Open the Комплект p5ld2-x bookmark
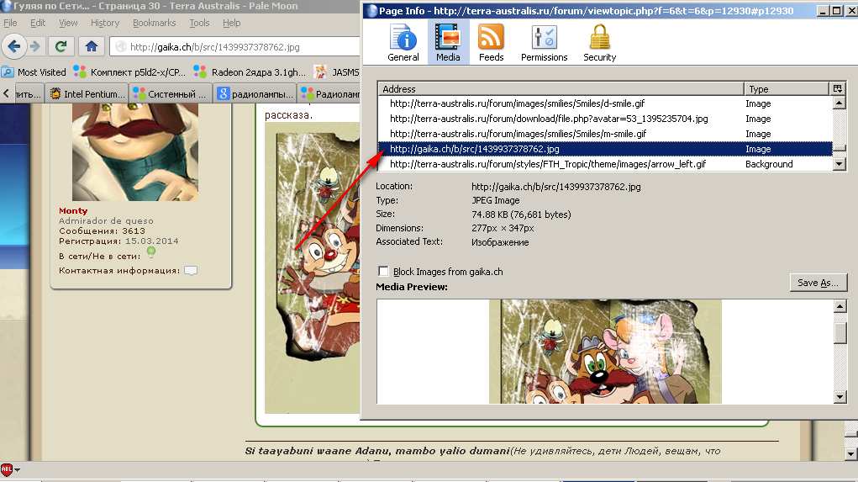This screenshot has height=482, width=858. (130, 72)
